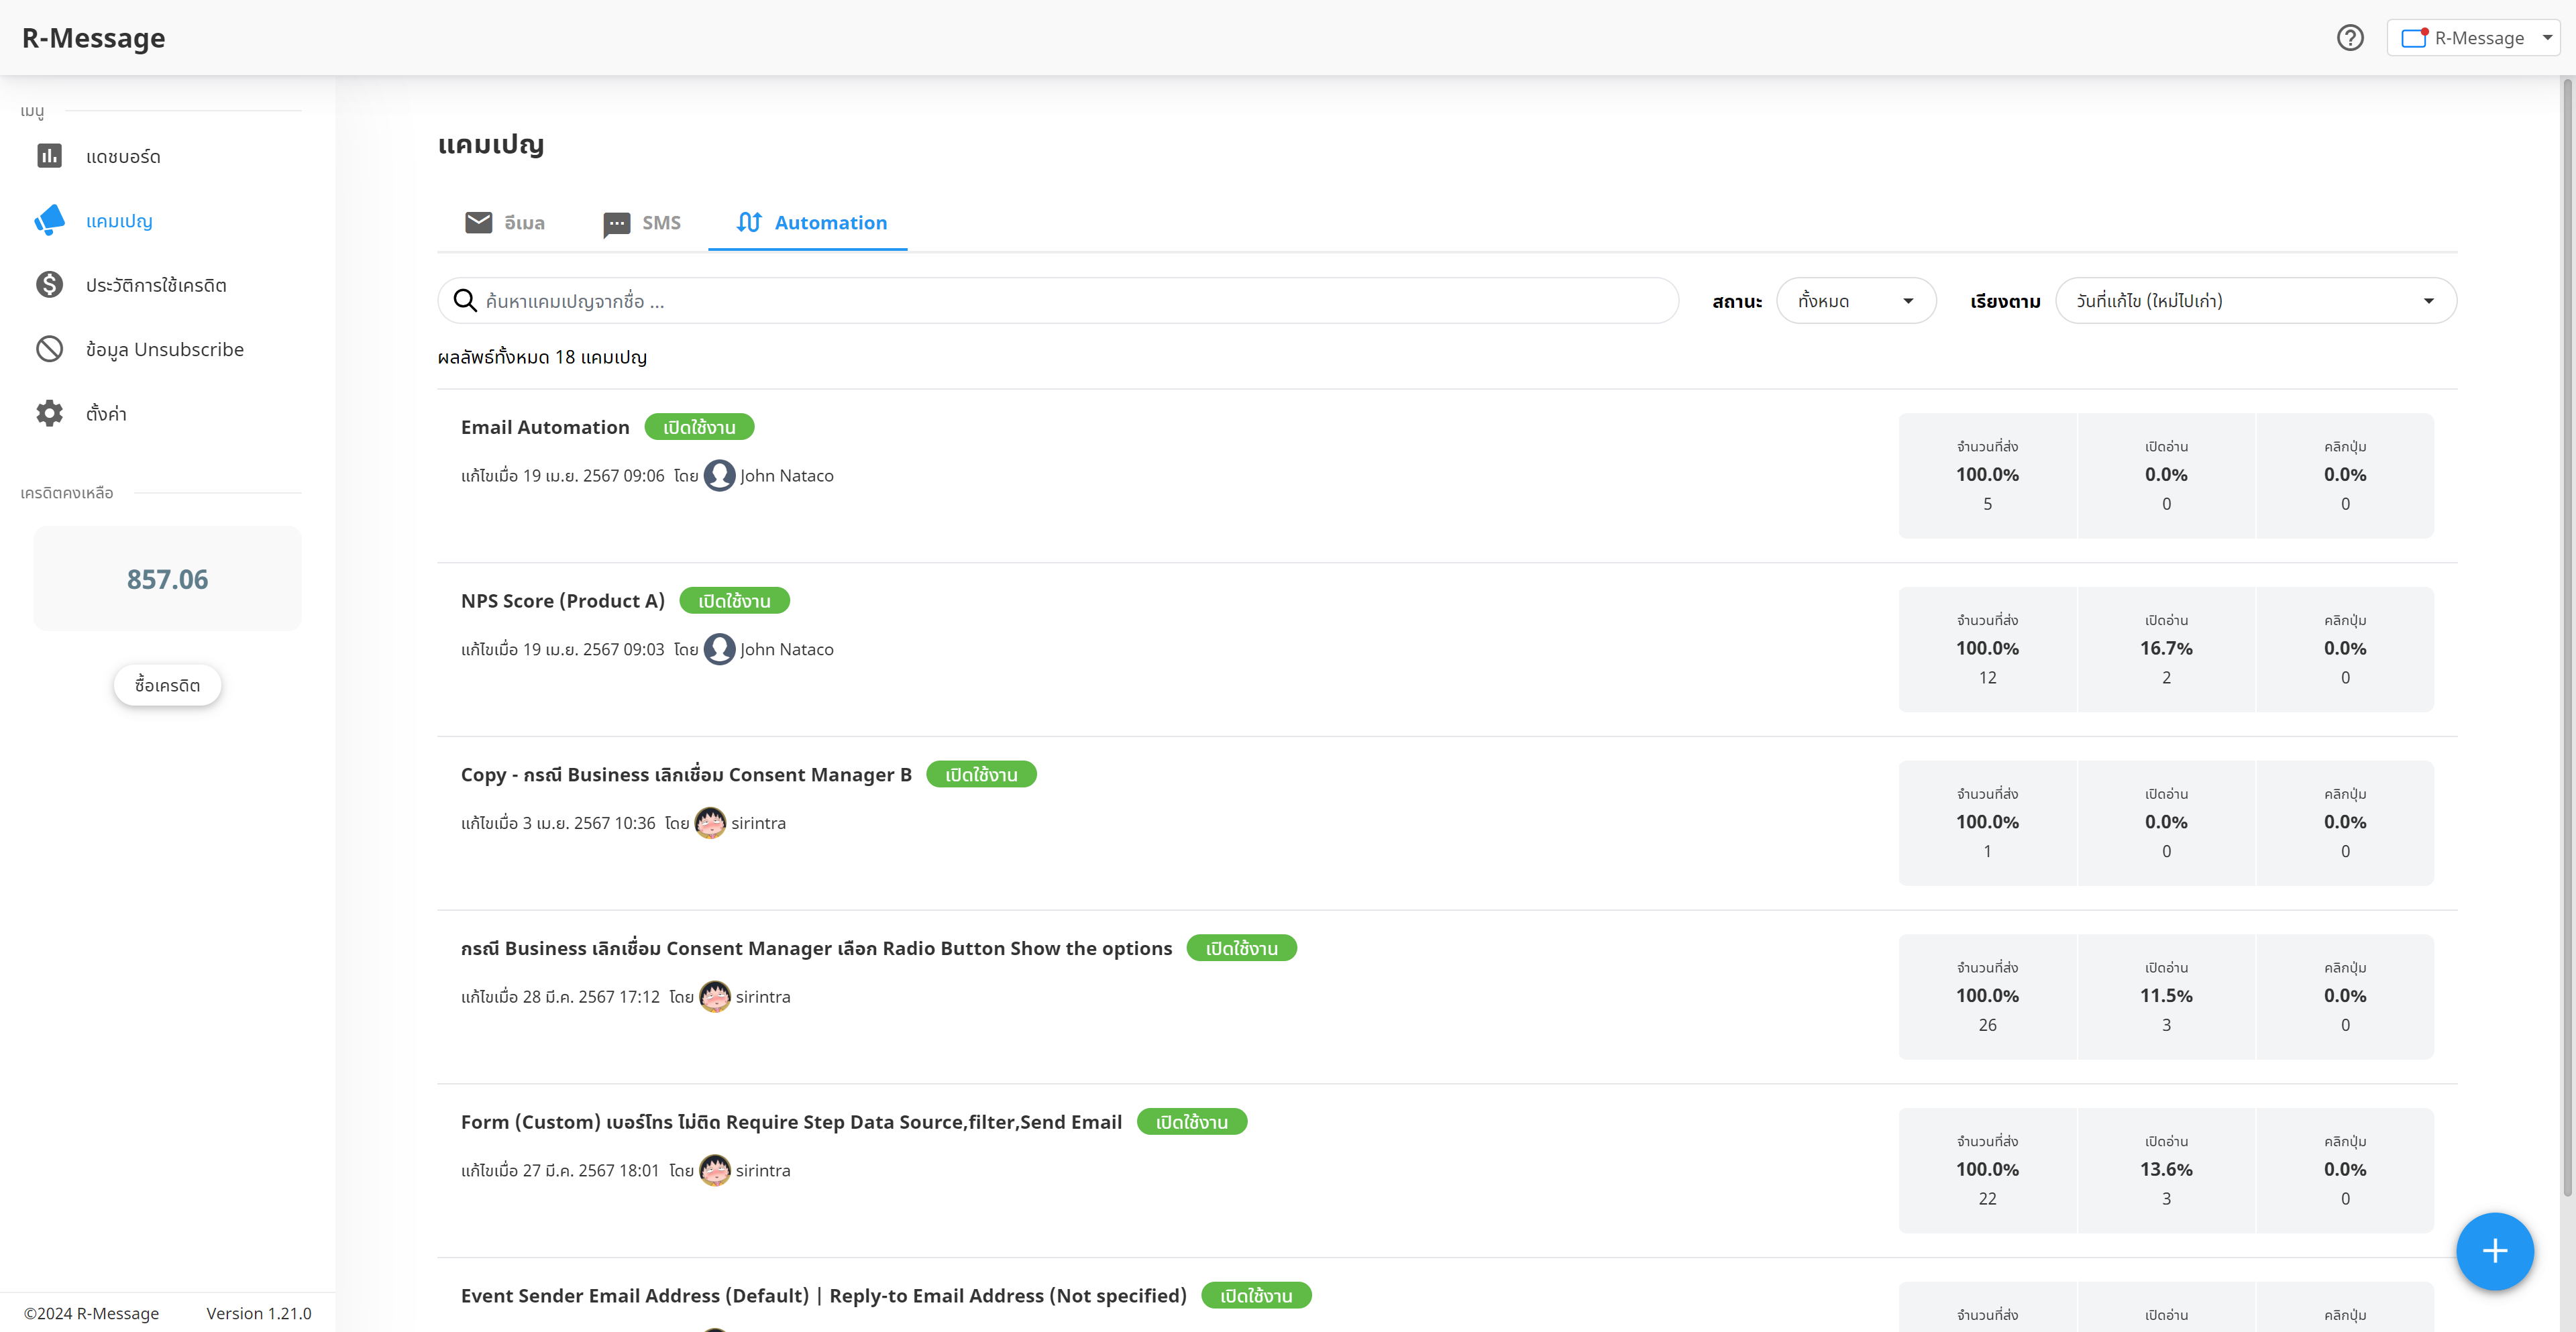Viewport: 2576px width, 1332px height.
Task: Click the Version 1.21.0 footer text
Action: pos(259,1313)
